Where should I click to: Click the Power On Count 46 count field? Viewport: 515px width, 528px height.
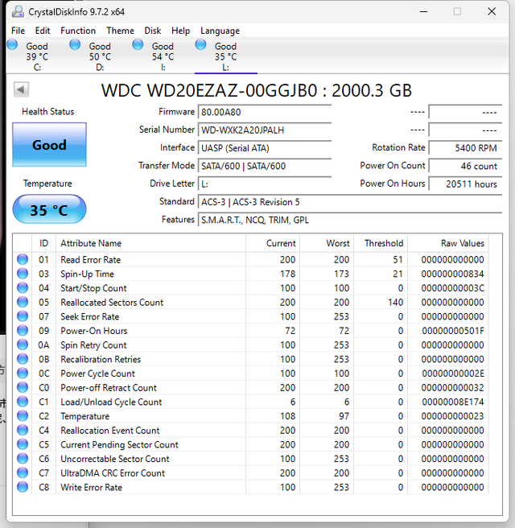pos(465,166)
